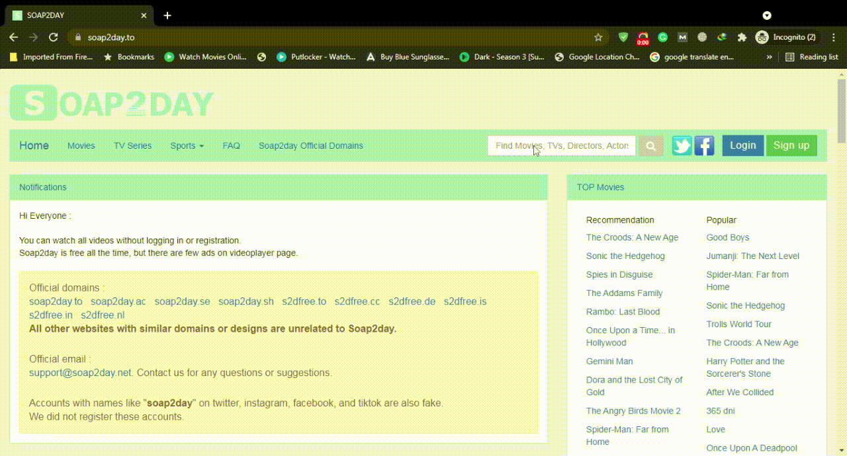Open Chrome three-dot menu
Image resolution: width=847 pixels, height=456 pixels.
click(833, 37)
